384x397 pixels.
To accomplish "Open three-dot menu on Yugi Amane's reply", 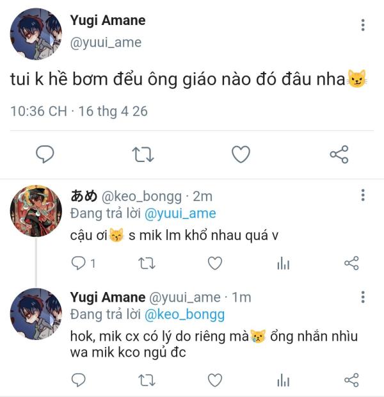I will [363, 296].
